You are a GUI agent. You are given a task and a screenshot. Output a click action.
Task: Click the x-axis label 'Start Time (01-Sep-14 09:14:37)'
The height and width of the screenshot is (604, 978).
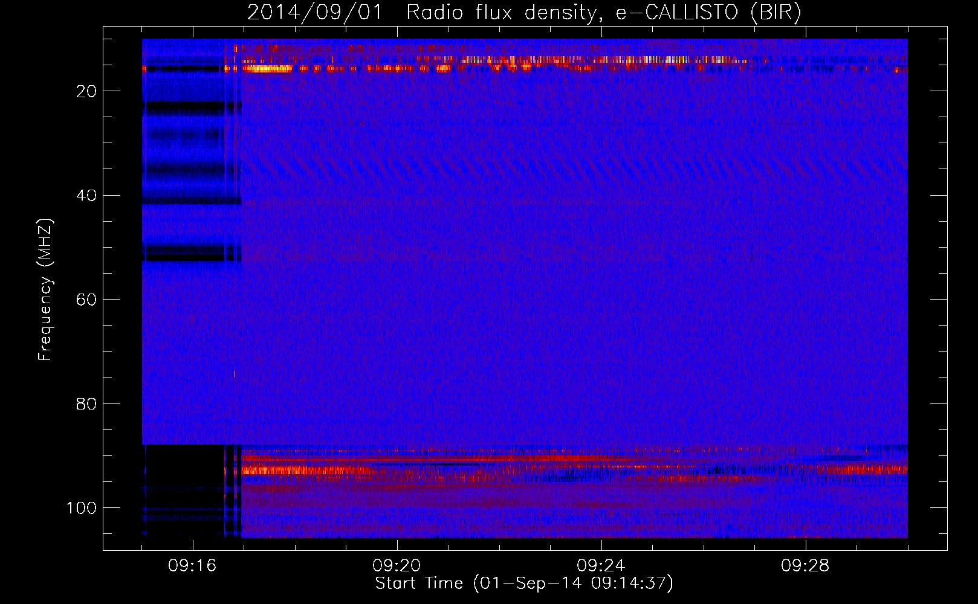(524, 583)
